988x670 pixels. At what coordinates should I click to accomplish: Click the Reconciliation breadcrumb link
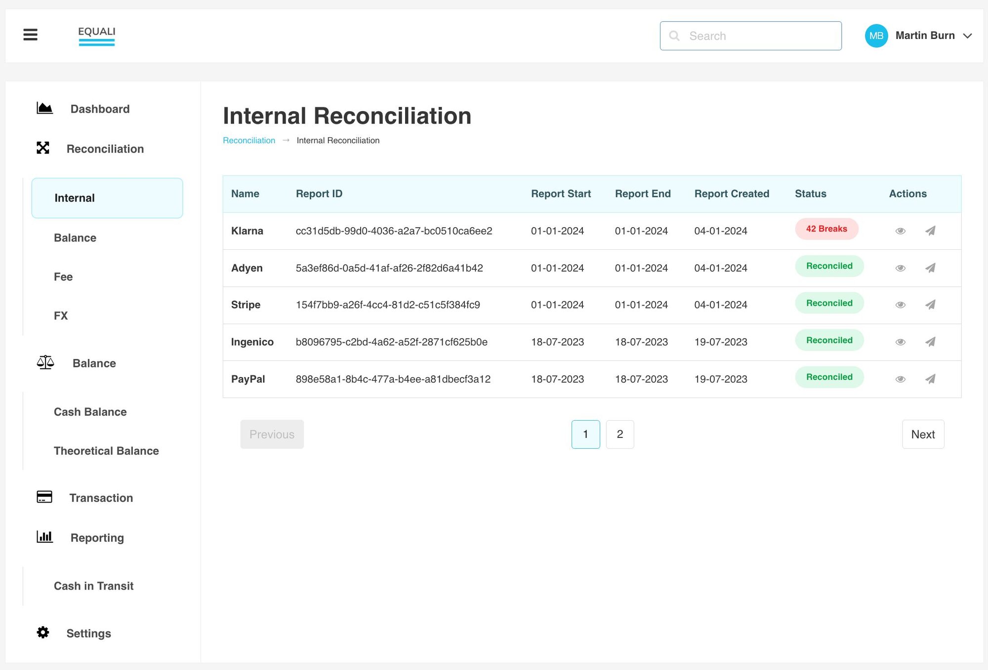click(249, 140)
